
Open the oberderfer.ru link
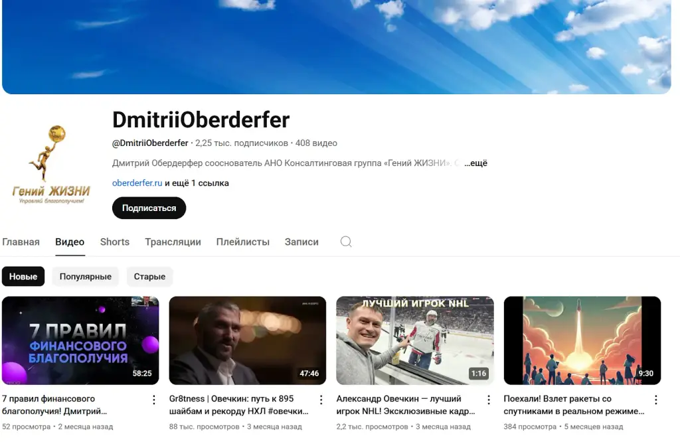click(137, 183)
